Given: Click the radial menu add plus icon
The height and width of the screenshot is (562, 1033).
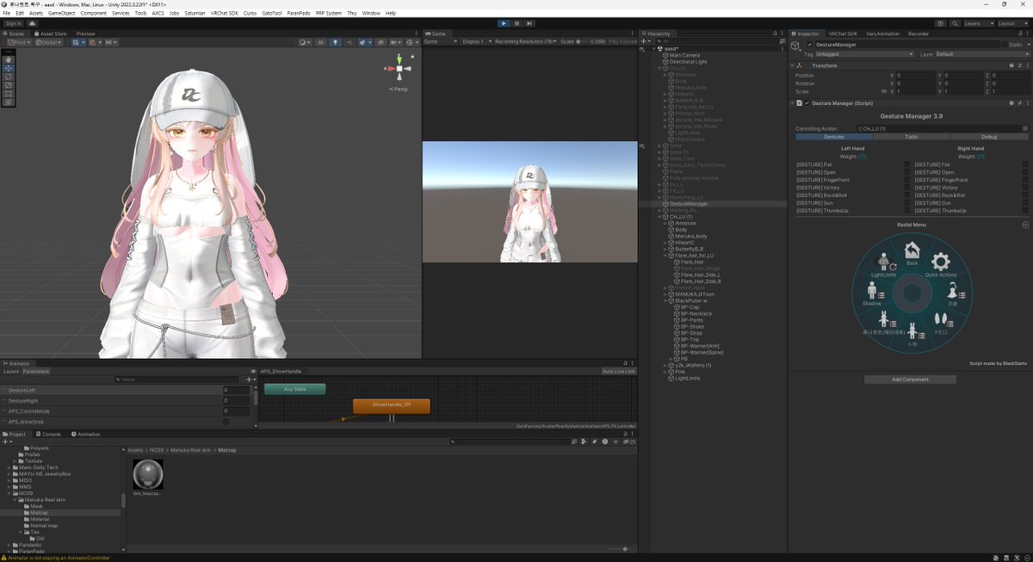Looking at the screenshot, I should [x=1024, y=225].
